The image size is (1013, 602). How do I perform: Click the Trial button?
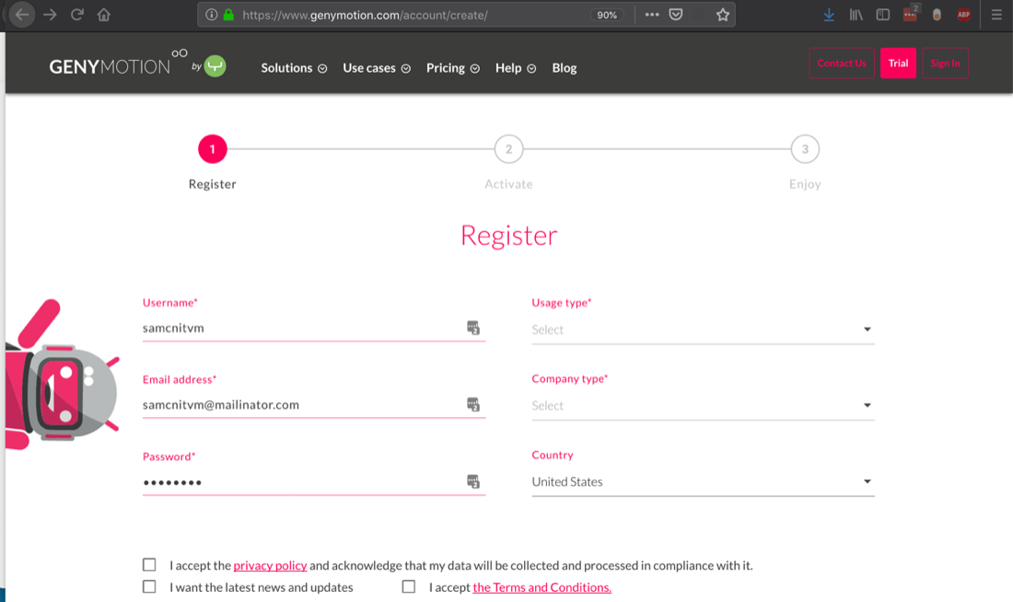pyautogui.click(x=898, y=64)
